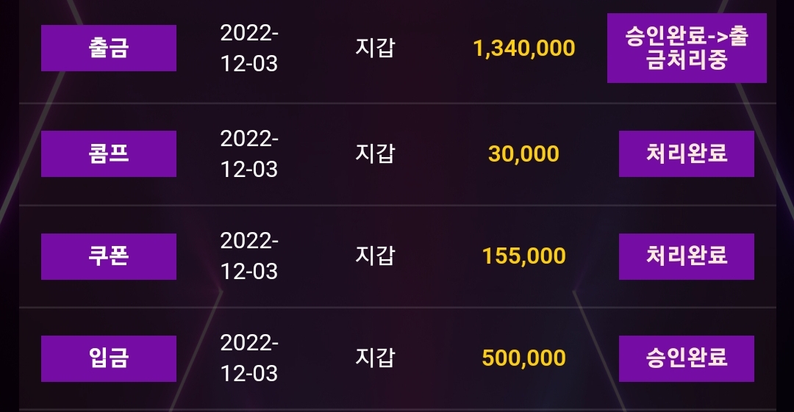The width and height of the screenshot is (794, 412).
Task: Click the 콤프 type button
Action: pyautogui.click(x=108, y=154)
